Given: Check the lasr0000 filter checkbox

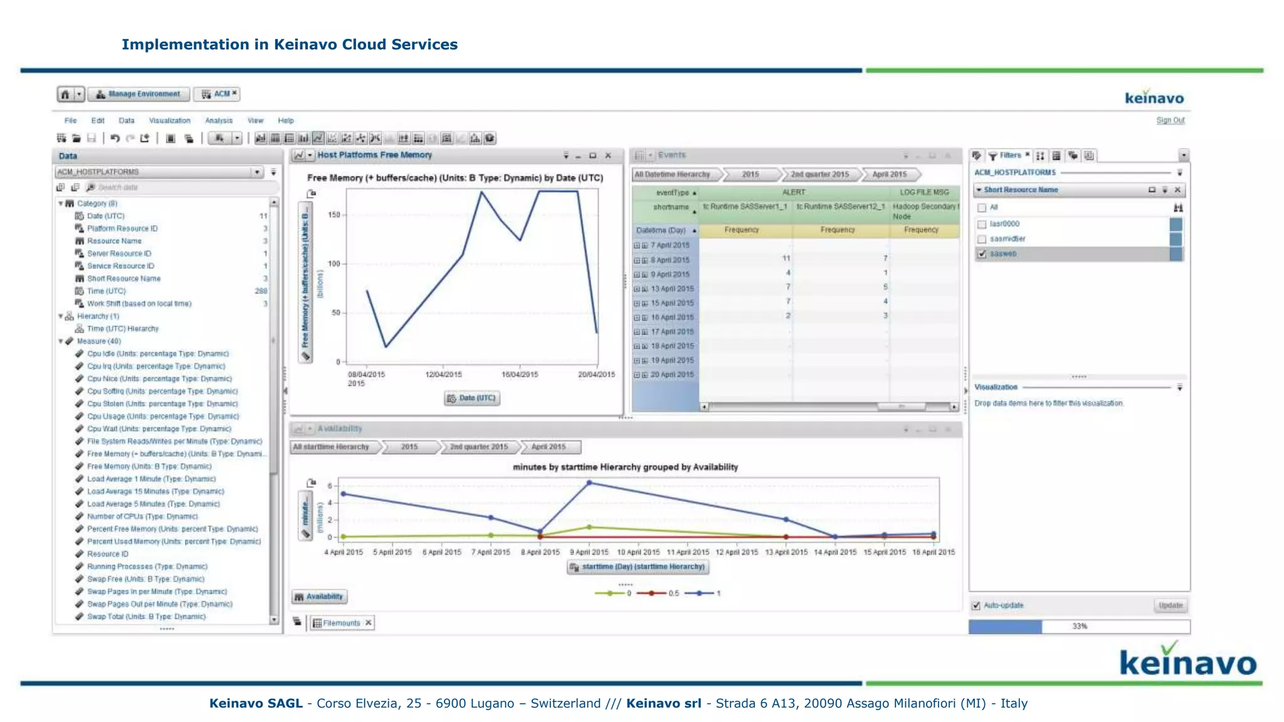Looking at the screenshot, I should [x=982, y=224].
